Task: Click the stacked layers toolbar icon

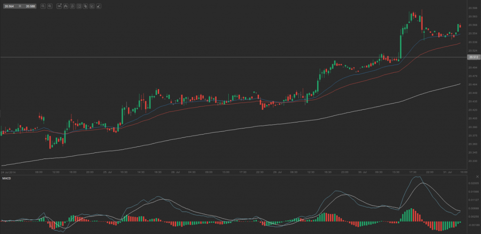Action: click(85, 7)
